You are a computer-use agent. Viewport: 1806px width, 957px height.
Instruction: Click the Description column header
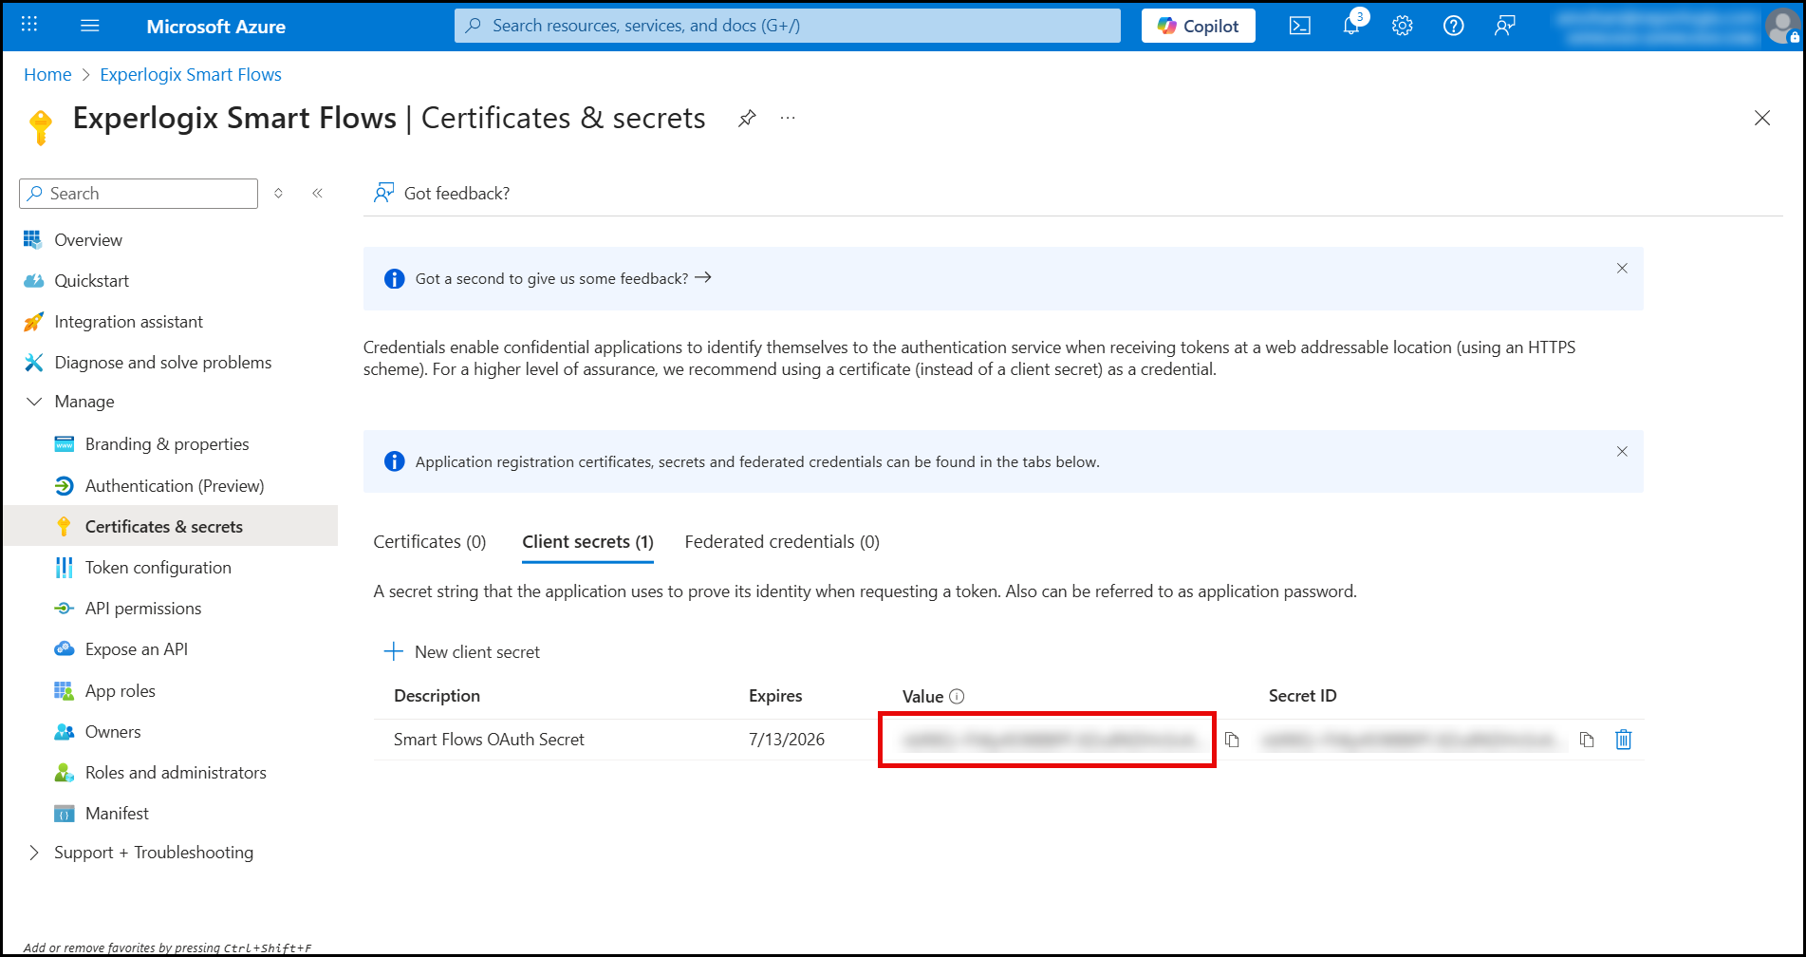tap(437, 696)
